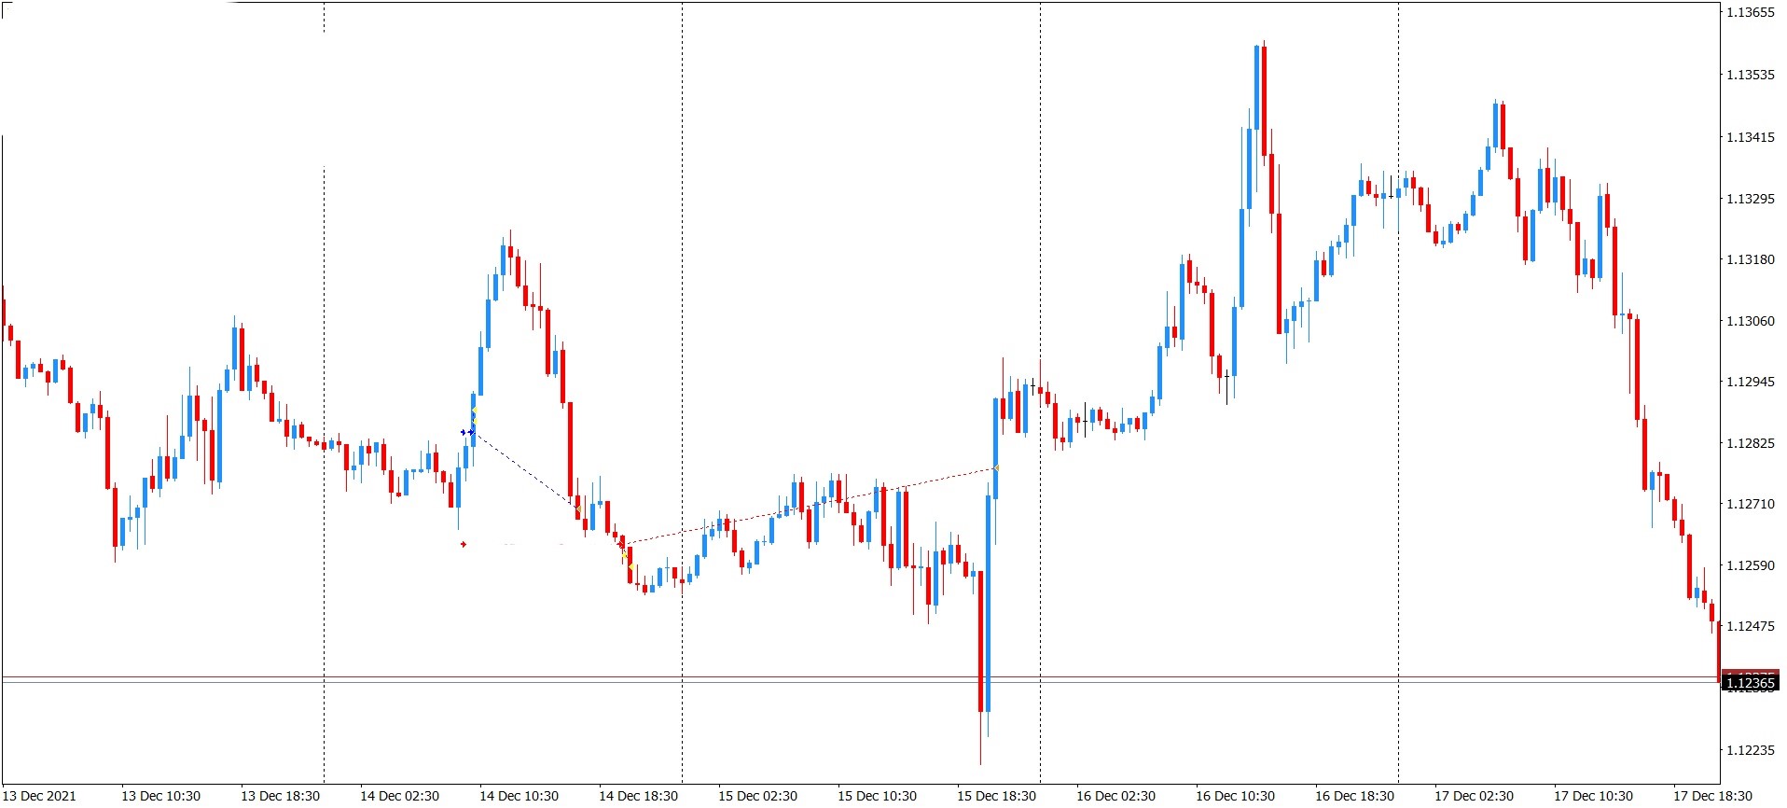Select the red horizontal price level line
The height and width of the screenshot is (808, 1787).
pos(860,676)
